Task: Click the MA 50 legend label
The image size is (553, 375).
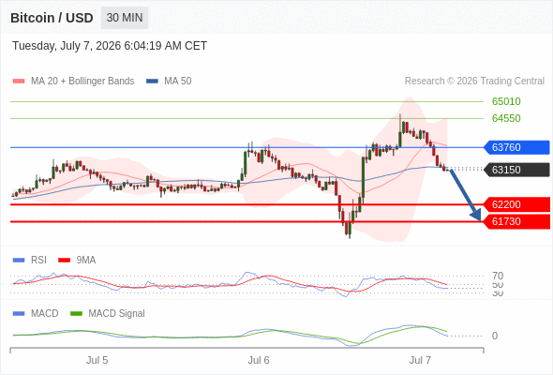Action: tap(178, 82)
